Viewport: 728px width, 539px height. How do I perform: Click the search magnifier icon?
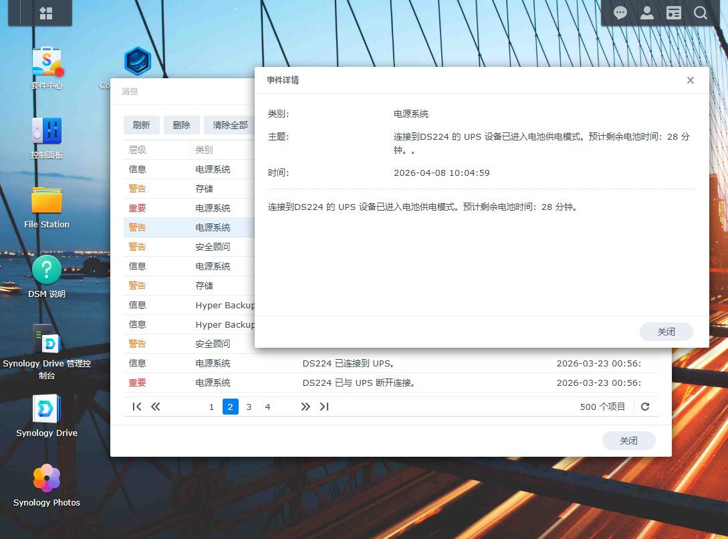pyautogui.click(x=700, y=13)
